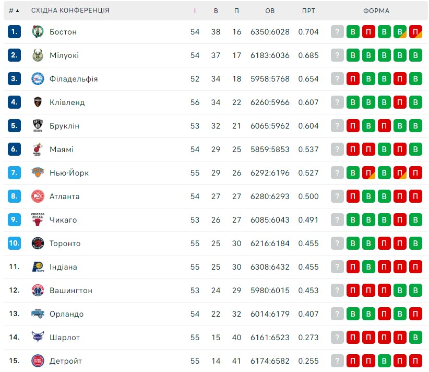
Task: Click Шарлот's green В form badge
Action: pyautogui.click(x=415, y=337)
